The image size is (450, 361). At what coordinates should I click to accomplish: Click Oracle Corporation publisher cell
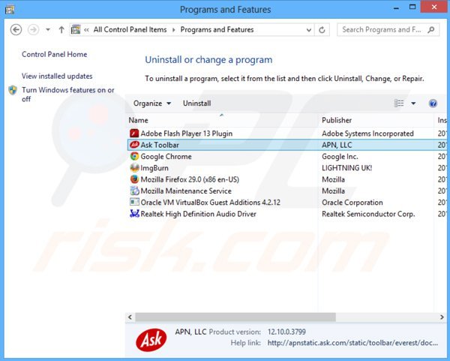[352, 203]
